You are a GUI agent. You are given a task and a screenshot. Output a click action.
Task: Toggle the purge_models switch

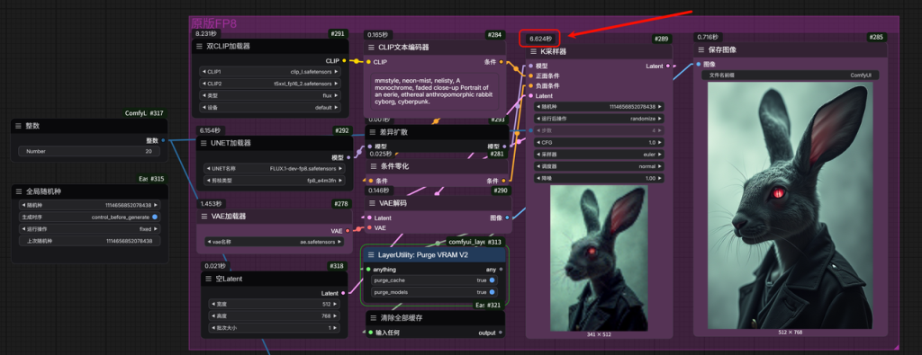[x=493, y=292]
